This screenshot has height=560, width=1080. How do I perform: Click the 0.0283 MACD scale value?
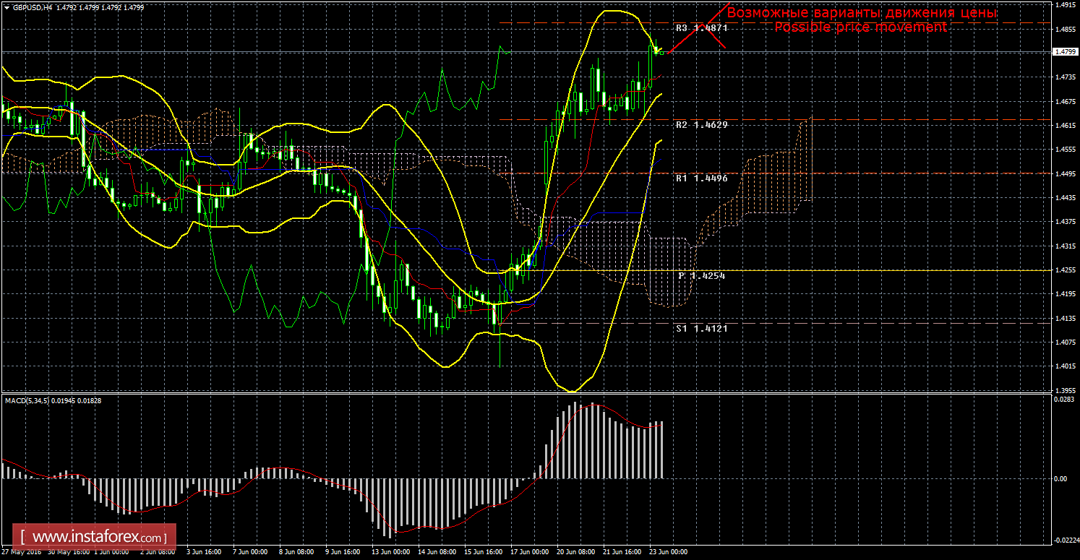point(1064,399)
